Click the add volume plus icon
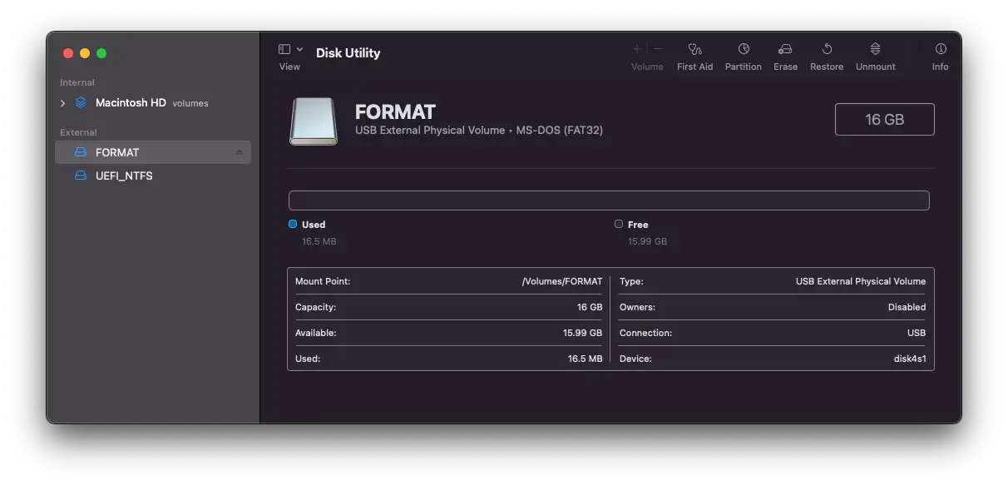This screenshot has height=485, width=1008. (637, 49)
